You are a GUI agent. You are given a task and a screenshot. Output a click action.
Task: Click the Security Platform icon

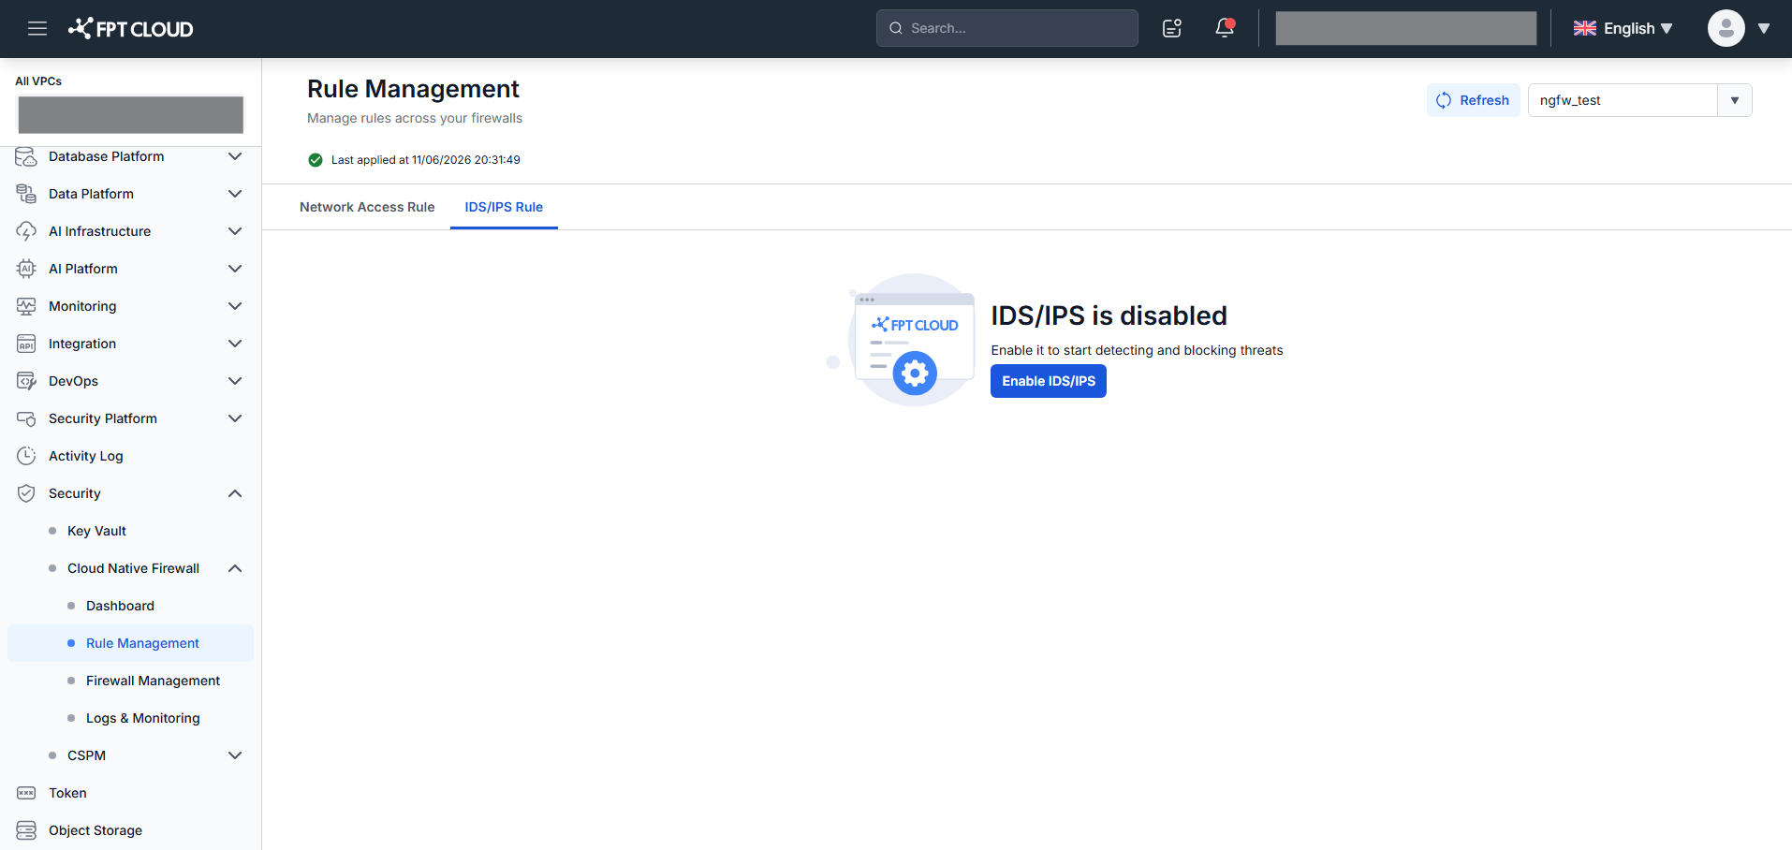coord(26,418)
